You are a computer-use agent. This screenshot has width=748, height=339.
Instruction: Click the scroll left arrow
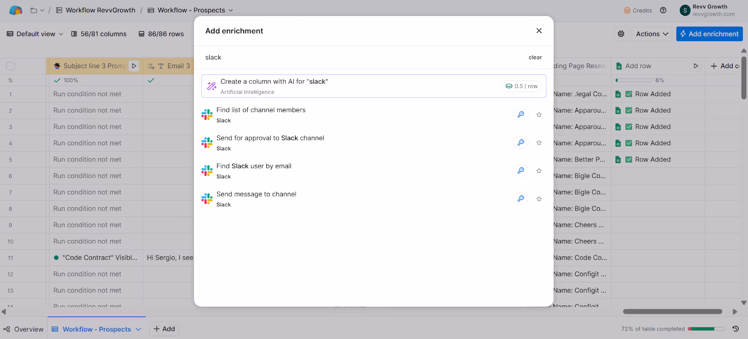[x=4, y=311]
